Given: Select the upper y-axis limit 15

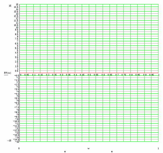Looking at the screenshot, I should coord(10,6).
